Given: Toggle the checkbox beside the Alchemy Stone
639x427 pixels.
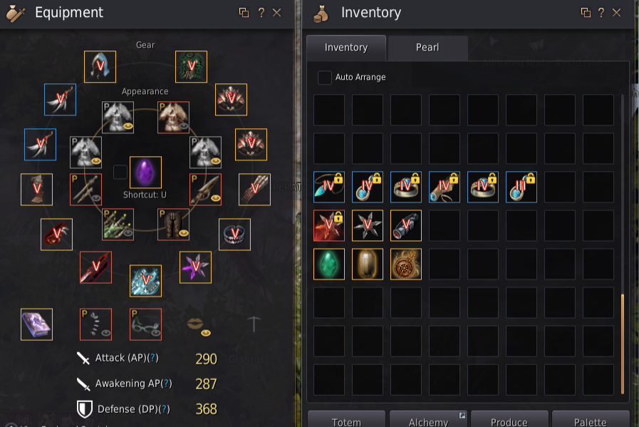Looking at the screenshot, I should pos(120,172).
